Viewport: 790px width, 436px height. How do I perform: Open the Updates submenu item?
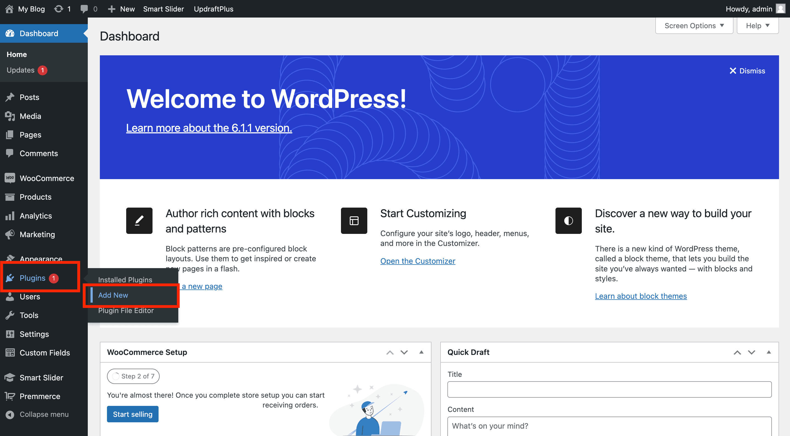point(21,70)
